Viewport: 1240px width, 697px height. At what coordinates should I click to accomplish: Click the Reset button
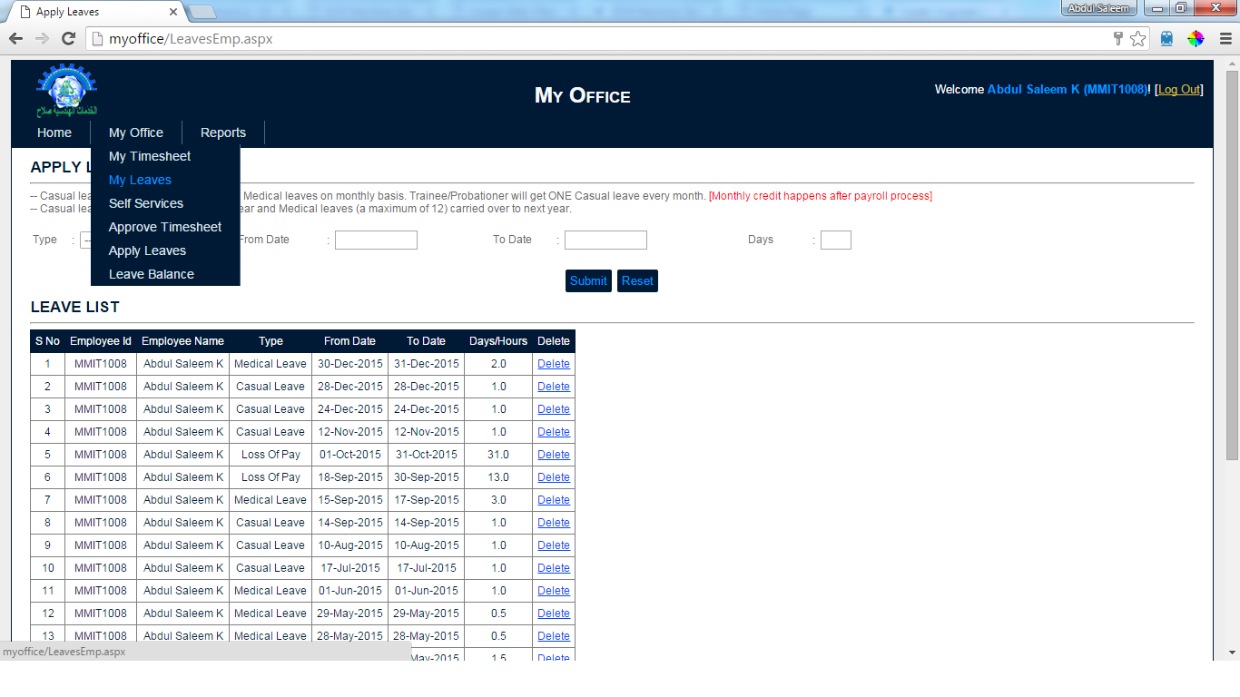tap(637, 280)
